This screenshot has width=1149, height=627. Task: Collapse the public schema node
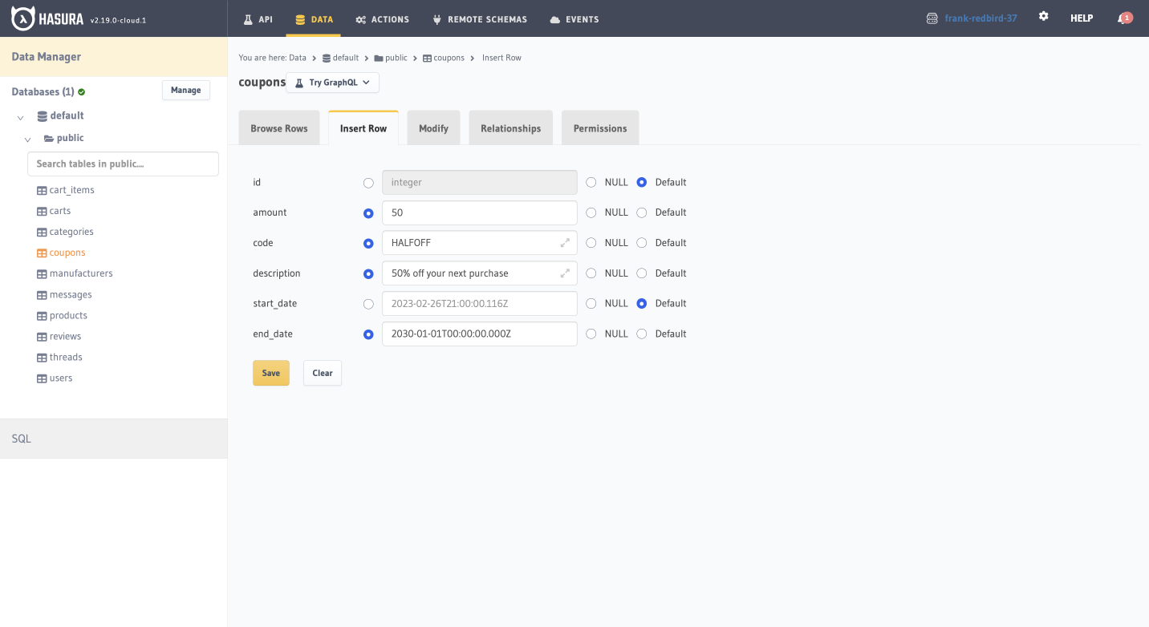(x=26, y=139)
